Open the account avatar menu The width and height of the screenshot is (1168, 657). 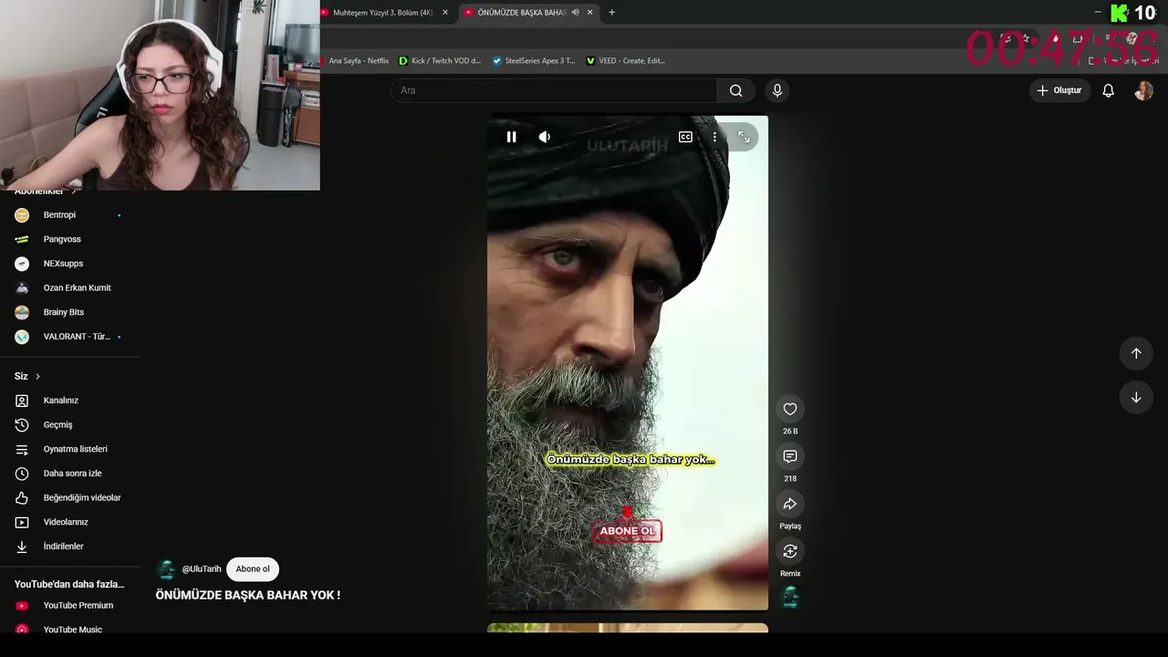1143,90
